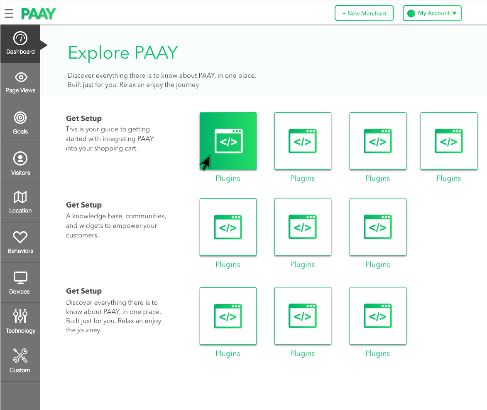Open the highlighted green Plugins tile
The image size is (487, 410).
228,141
